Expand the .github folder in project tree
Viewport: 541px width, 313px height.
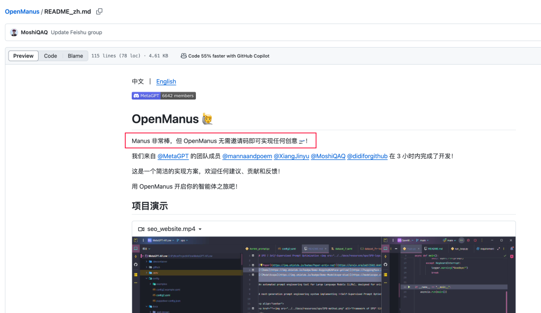coord(146,267)
